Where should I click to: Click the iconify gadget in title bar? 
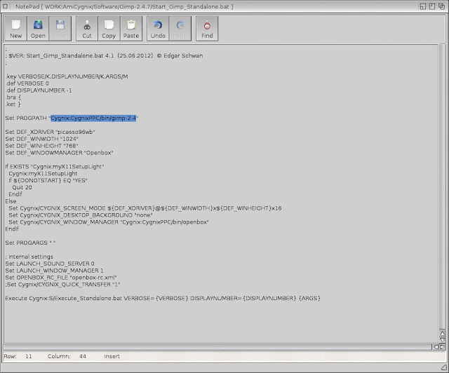(423, 6)
